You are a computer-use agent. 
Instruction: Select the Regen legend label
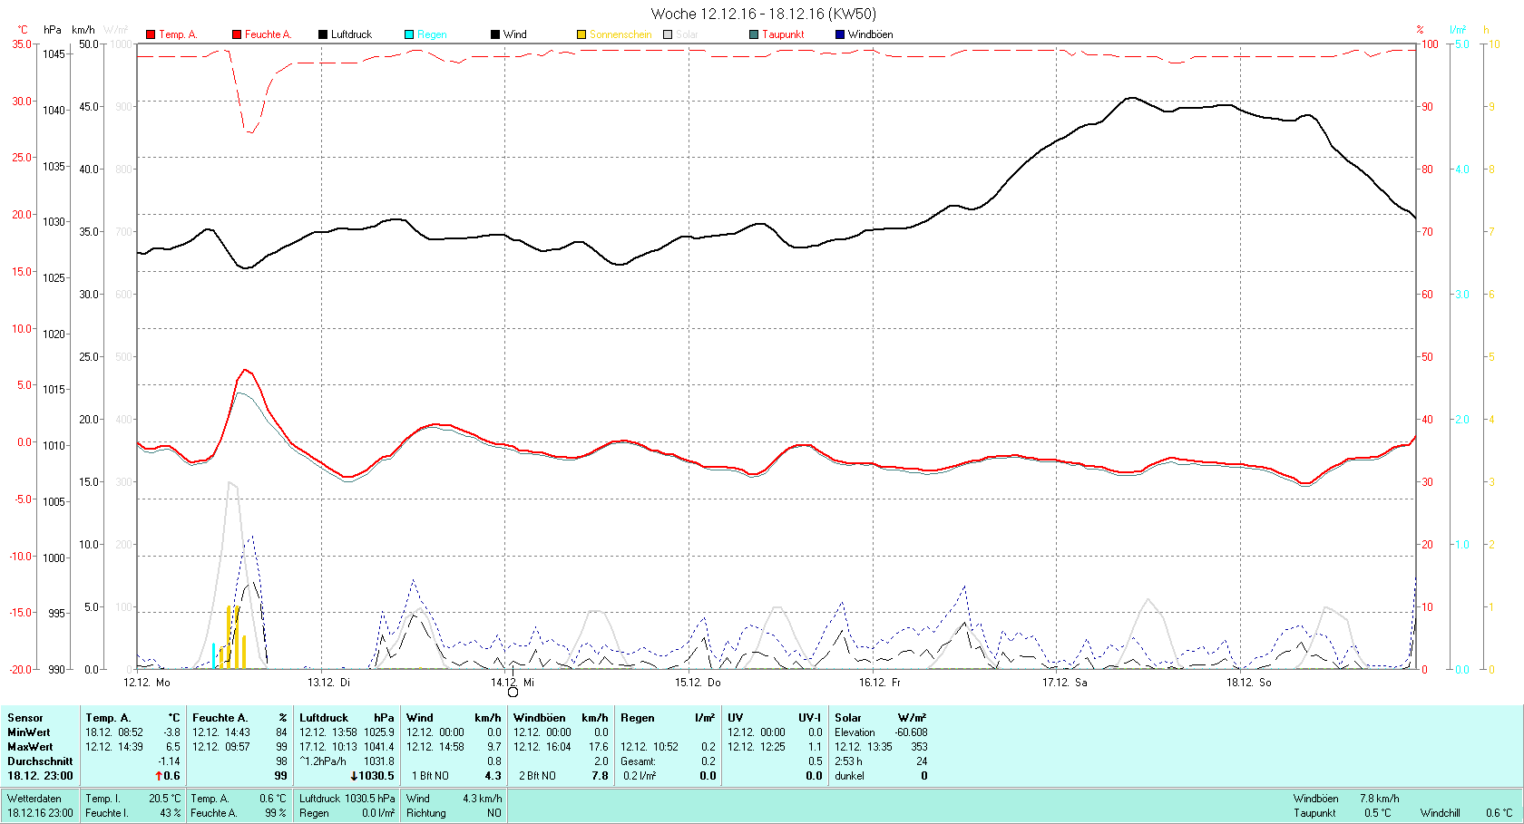(432, 34)
